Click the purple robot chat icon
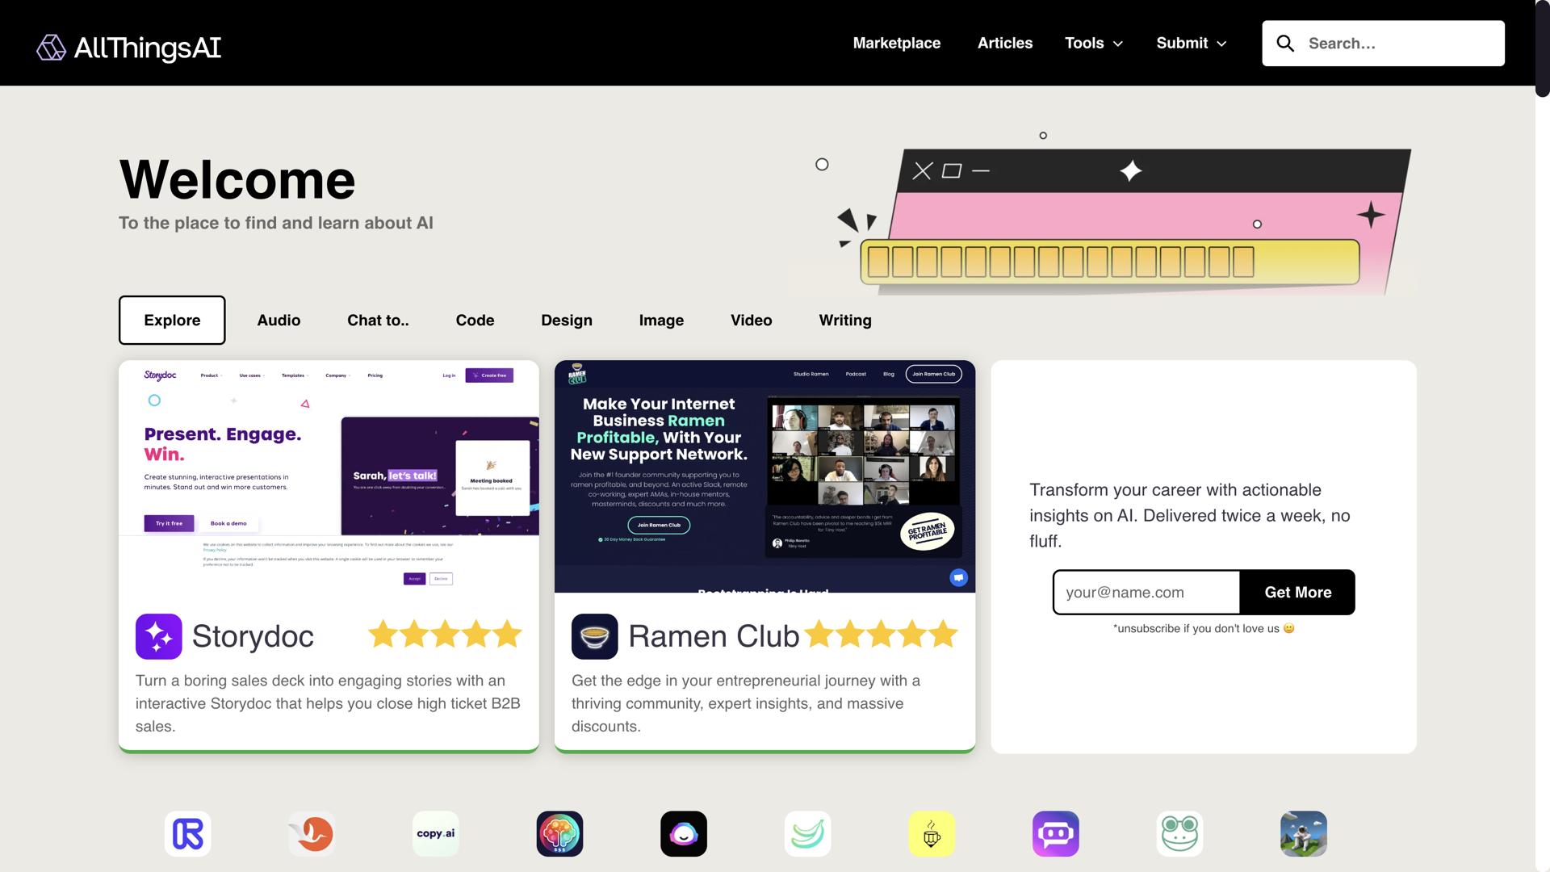Image resolution: width=1550 pixels, height=872 pixels. tap(1055, 833)
